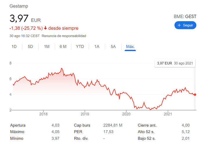Click the red down arrow icon
This screenshot has height=145, width=198.
coord(45,28)
